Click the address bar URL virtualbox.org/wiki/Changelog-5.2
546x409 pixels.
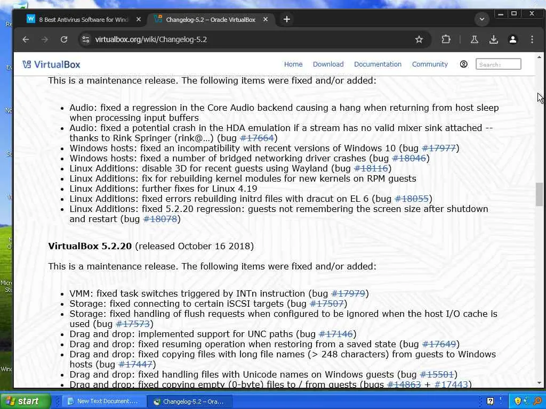pyautogui.click(x=151, y=39)
